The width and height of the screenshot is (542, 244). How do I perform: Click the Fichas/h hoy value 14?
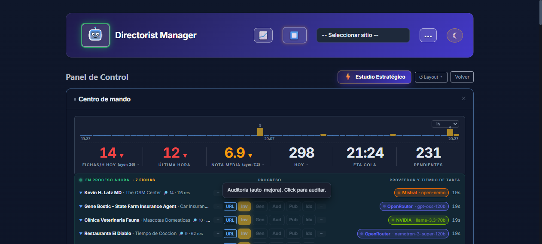point(108,153)
